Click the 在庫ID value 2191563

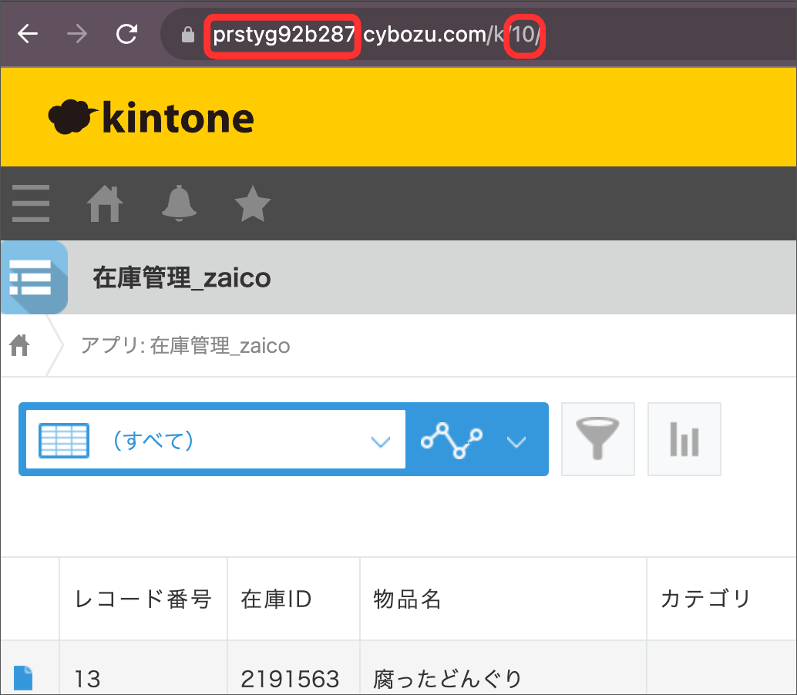pyautogui.click(x=290, y=679)
